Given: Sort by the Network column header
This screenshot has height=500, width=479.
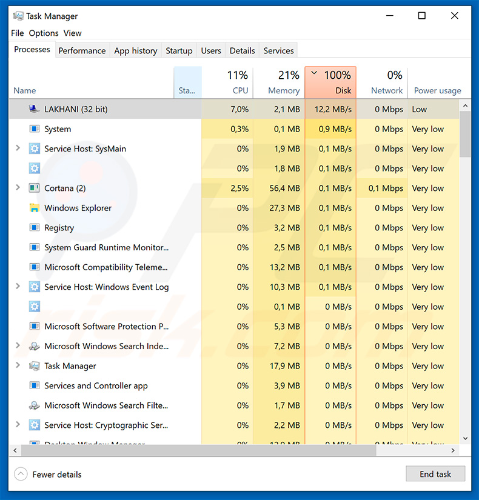Looking at the screenshot, I should pyautogui.click(x=382, y=82).
